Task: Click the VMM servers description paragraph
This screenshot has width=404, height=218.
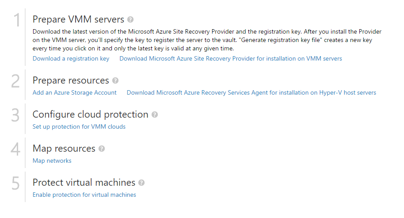Action: pyautogui.click(x=207, y=40)
